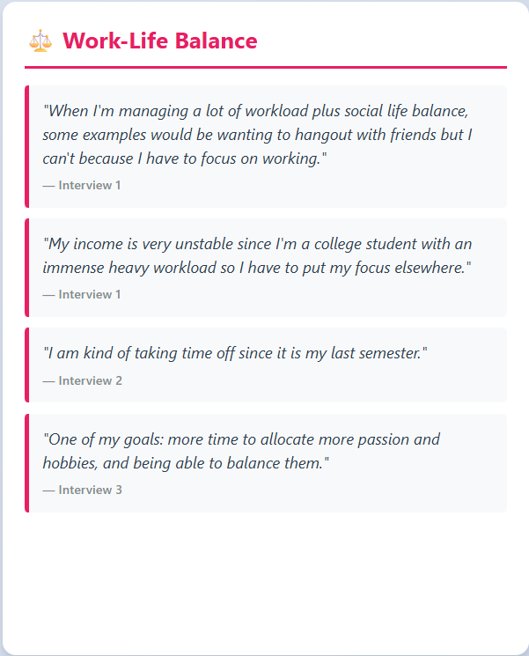Click "Interview 1" under the hangout with friends quote

point(82,185)
